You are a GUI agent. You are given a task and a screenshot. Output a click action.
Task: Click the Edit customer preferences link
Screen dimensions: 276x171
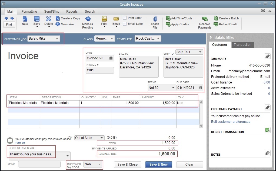pyautogui.click(x=230, y=122)
